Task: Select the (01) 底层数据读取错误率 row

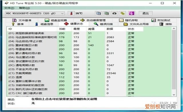Action: click(89, 33)
